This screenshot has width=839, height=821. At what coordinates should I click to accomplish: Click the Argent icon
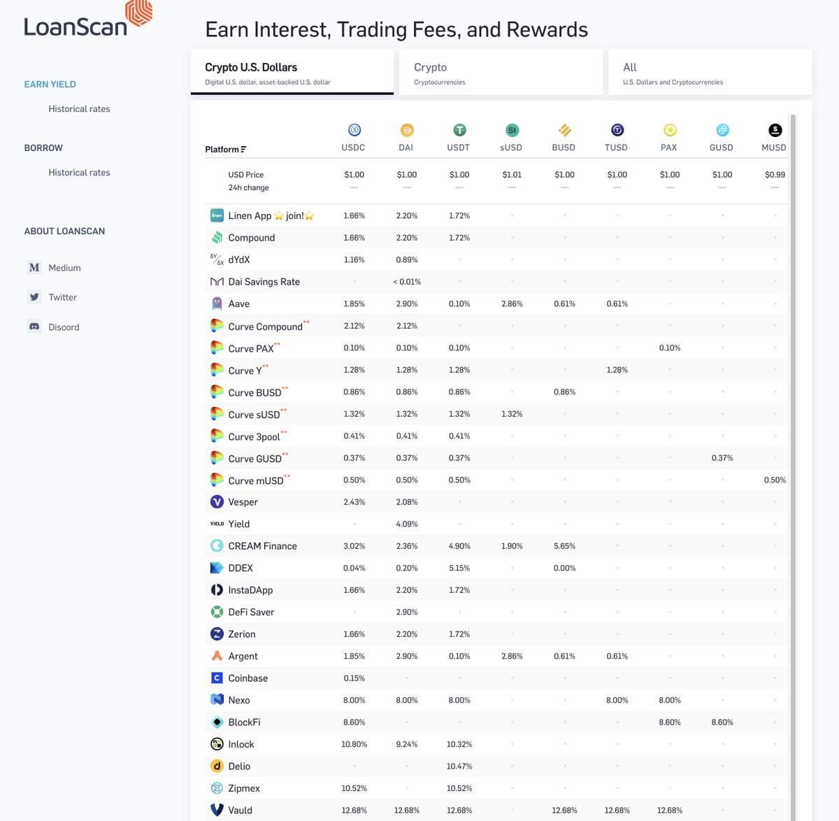217,656
